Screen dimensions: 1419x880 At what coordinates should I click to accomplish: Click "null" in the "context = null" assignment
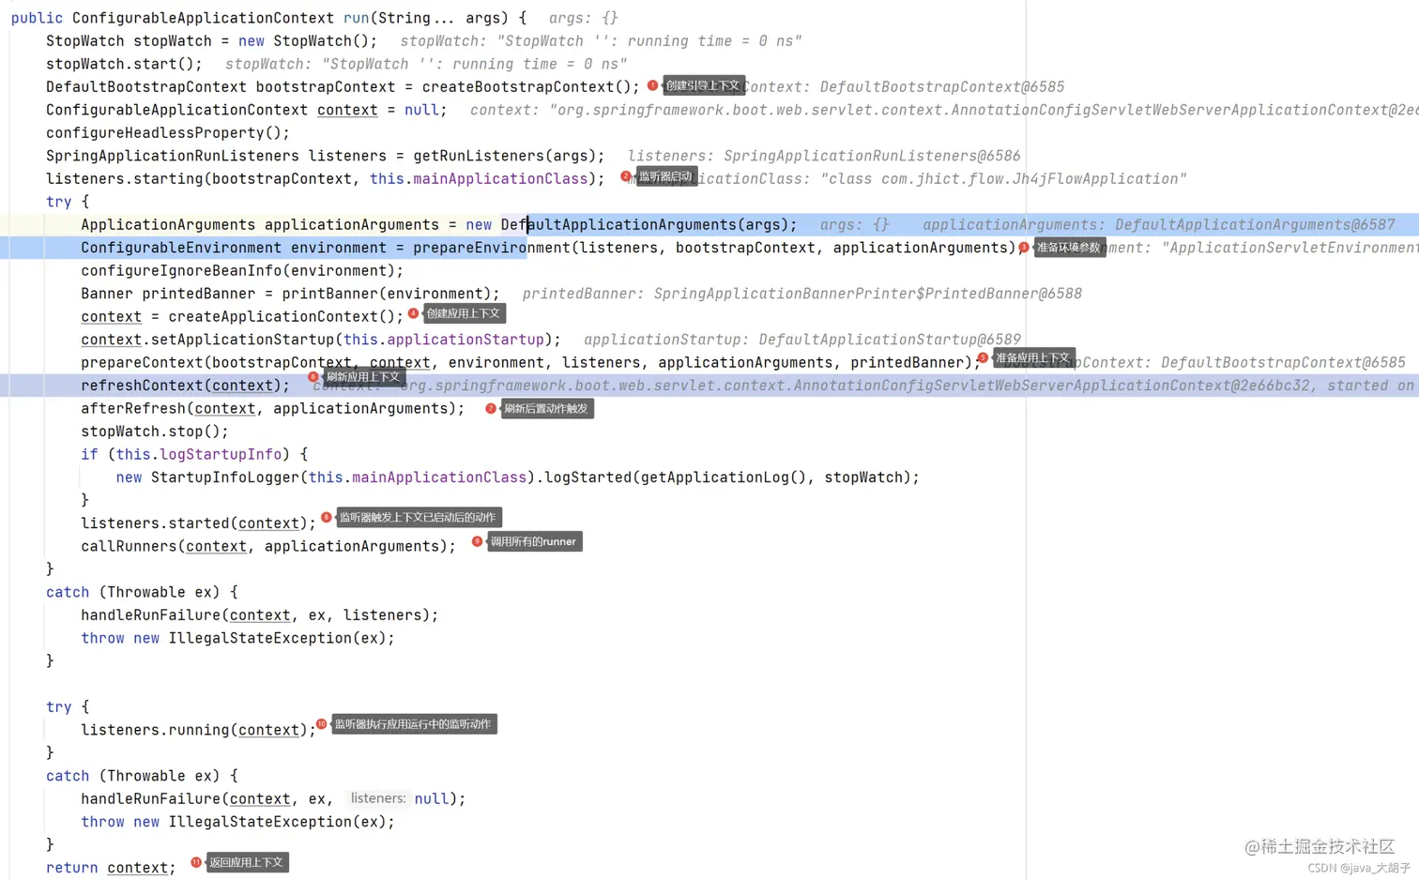click(x=421, y=111)
